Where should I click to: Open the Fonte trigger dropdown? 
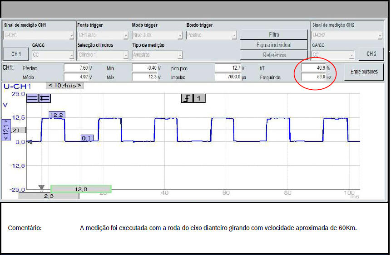[x=103, y=35]
